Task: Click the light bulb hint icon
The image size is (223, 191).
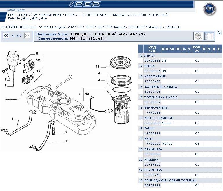Action: [x=219, y=32]
